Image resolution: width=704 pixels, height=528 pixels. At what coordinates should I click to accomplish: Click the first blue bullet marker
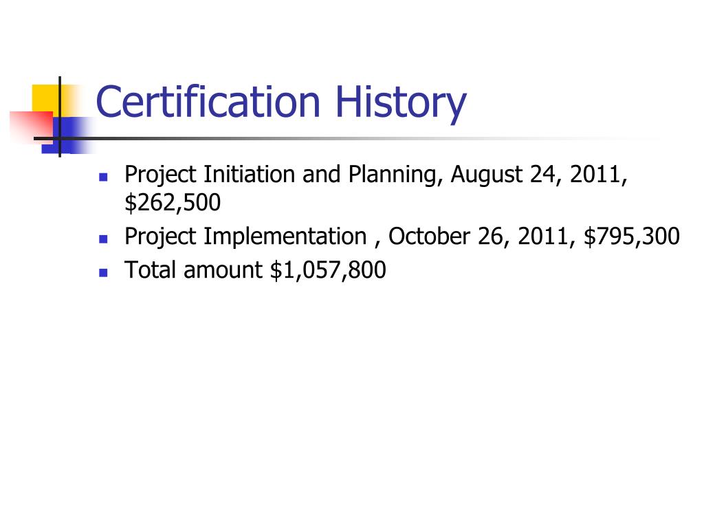(x=103, y=177)
